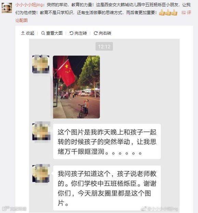Click the third blurred chat avatar

click(x=41, y=173)
